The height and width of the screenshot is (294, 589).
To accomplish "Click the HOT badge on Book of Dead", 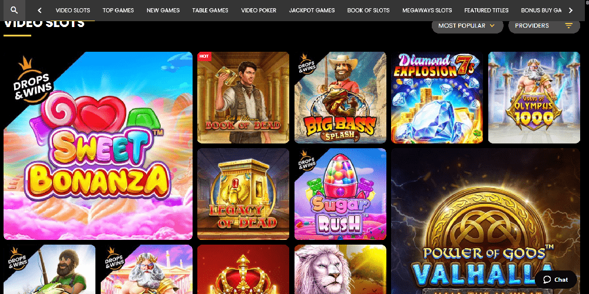I will pos(204,56).
